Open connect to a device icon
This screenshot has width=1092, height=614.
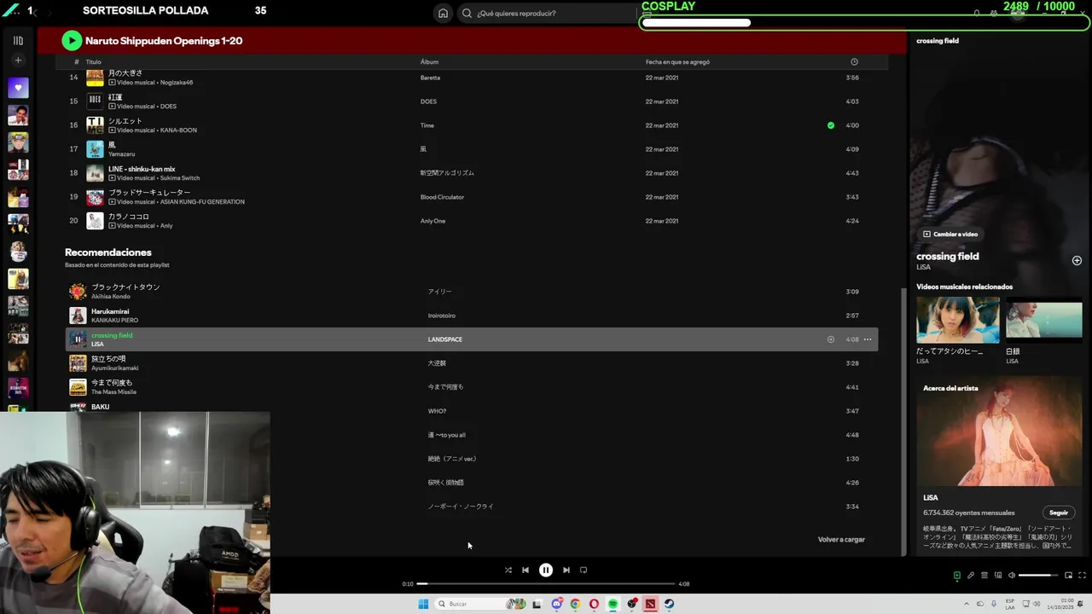click(x=997, y=576)
